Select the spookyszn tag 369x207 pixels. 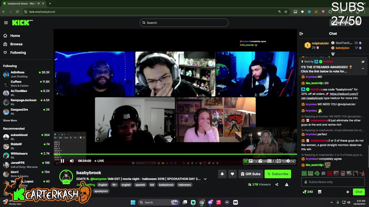tap(101, 191)
